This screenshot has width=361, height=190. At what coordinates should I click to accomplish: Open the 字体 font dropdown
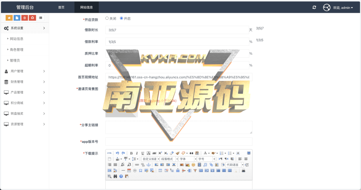coord(188,159)
